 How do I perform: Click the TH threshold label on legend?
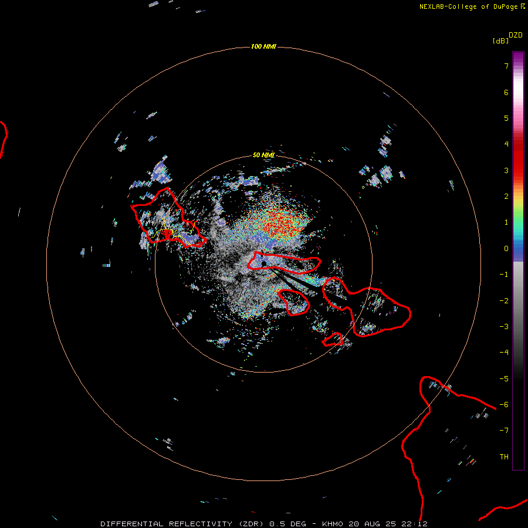pos(504,456)
